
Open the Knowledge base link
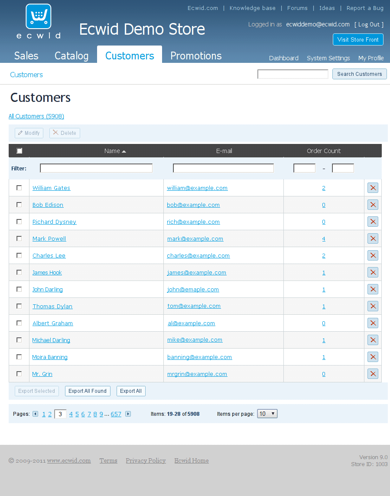click(x=253, y=8)
